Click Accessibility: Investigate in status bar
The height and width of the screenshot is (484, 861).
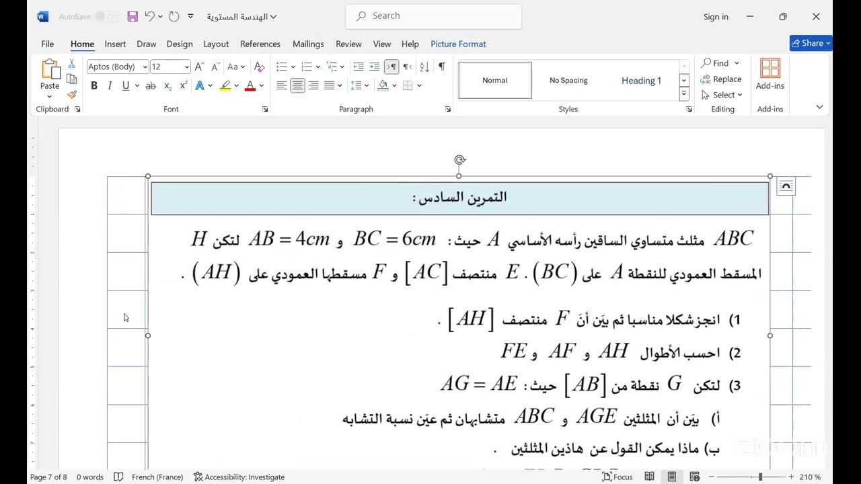point(239,477)
